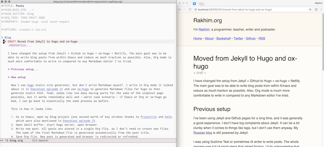
Task: Bookmark this page with the star icon
Action: [310, 9]
